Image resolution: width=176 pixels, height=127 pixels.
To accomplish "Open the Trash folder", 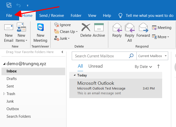I will tap(11, 94).
